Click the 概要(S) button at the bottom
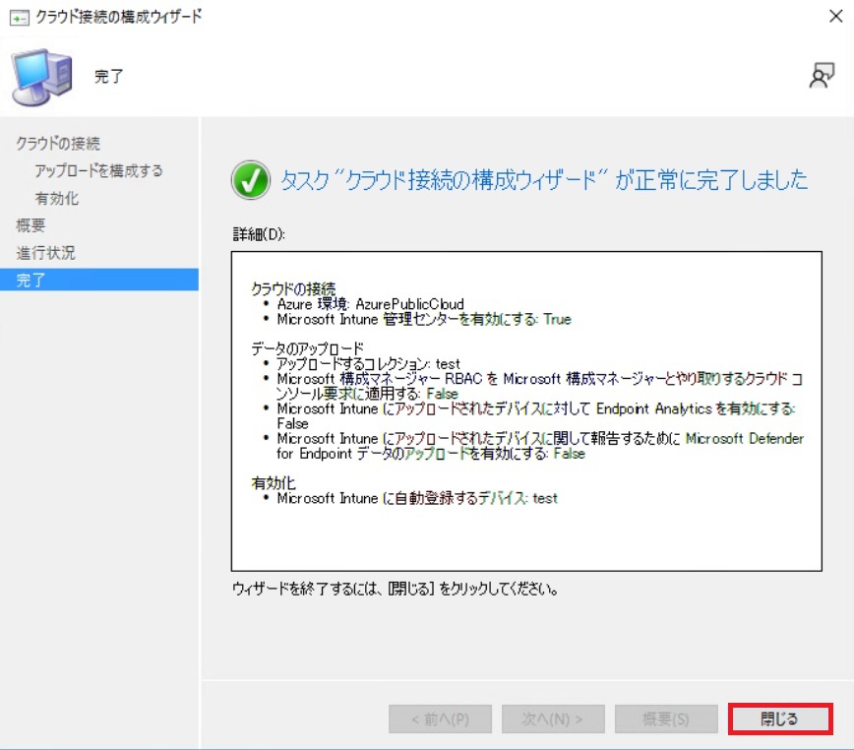This screenshot has height=750, width=854. point(666,719)
